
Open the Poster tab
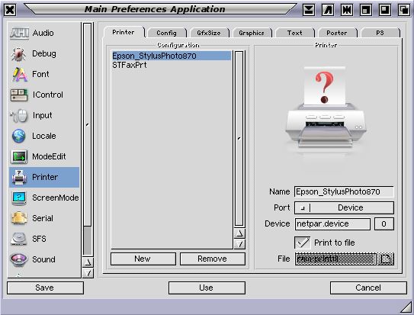pyautogui.click(x=337, y=33)
